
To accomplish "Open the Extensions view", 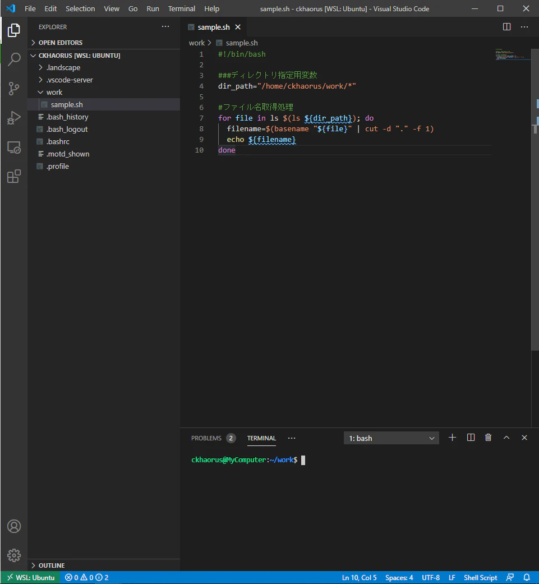I will pyautogui.click(x=14, y=177).
